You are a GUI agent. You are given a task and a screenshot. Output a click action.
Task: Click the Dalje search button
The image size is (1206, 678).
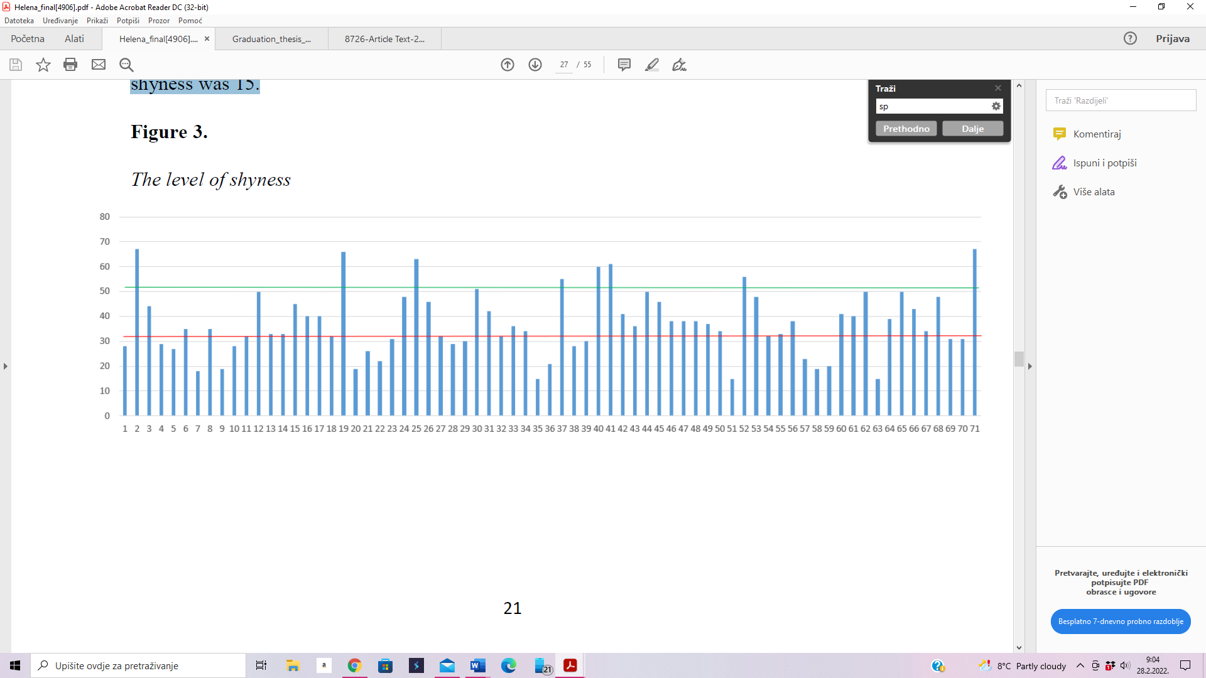(973, 129)
